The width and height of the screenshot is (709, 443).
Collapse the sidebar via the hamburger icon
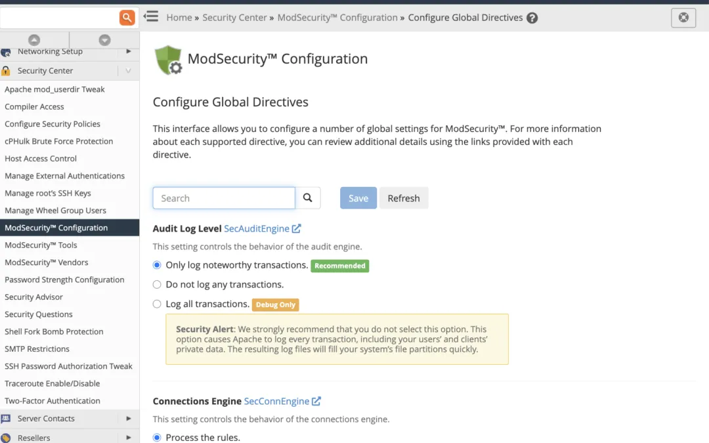pos(150,16)
